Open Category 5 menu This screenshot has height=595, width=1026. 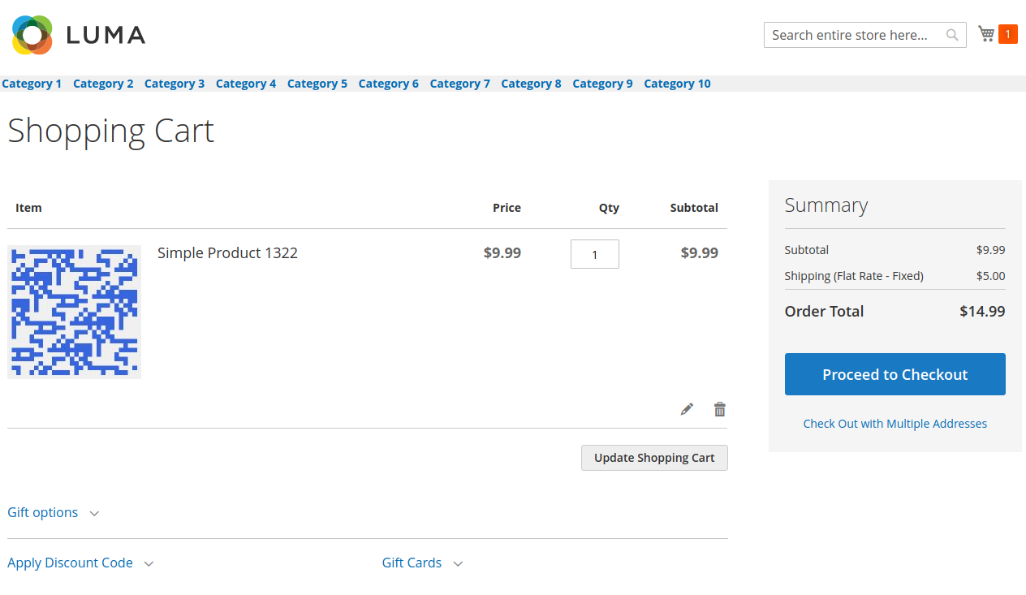tap(317, 84)
